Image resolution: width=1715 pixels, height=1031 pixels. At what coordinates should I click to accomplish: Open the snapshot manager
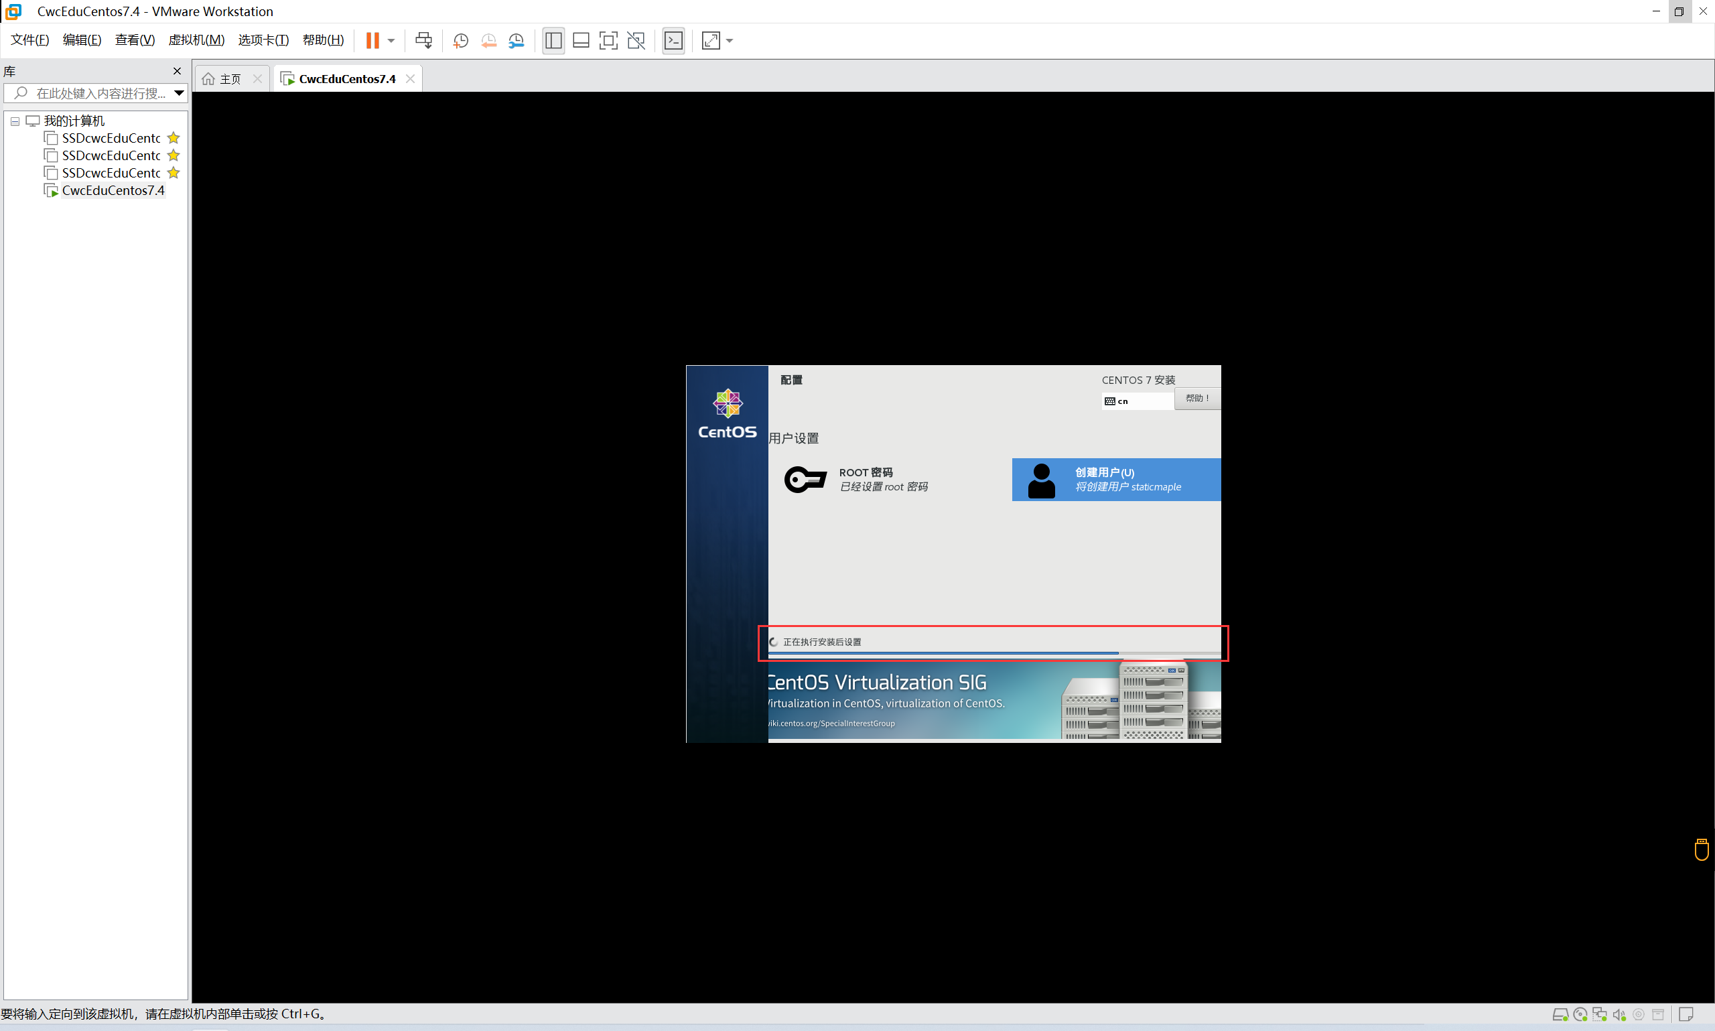516,40
